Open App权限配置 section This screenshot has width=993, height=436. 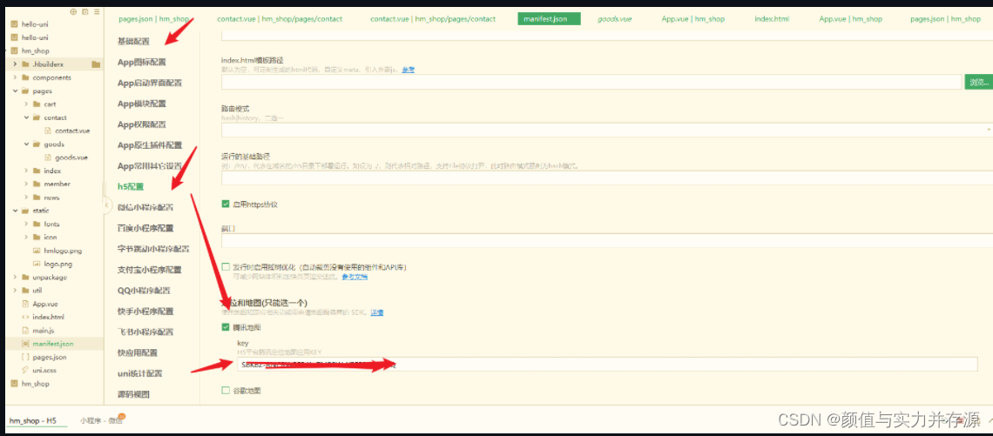coord(142,124)
